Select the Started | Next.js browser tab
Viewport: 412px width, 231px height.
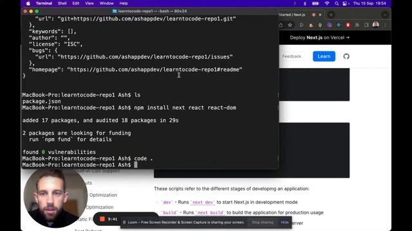coord(292,15)
